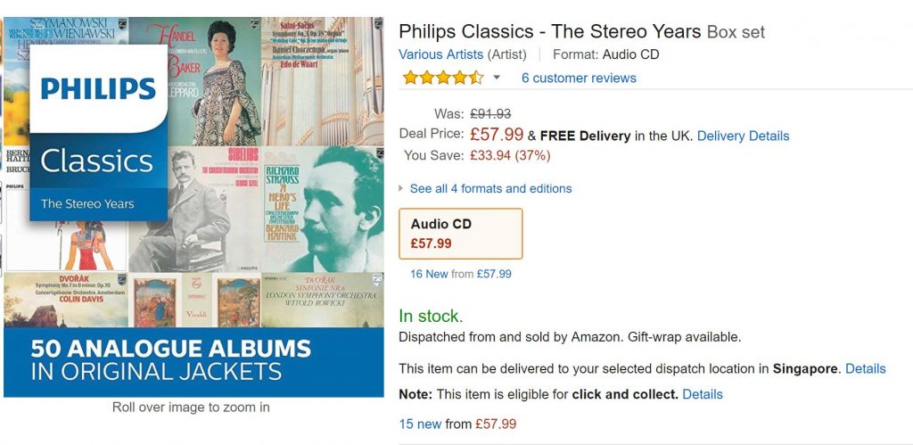Screen dimensions: 913x445
Task: Click Details link after Singapore
Action: 865,368
